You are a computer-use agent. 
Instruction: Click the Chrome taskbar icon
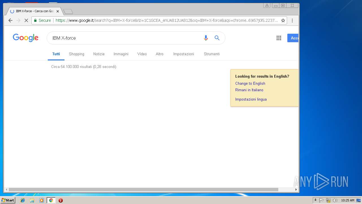point(51,200)
